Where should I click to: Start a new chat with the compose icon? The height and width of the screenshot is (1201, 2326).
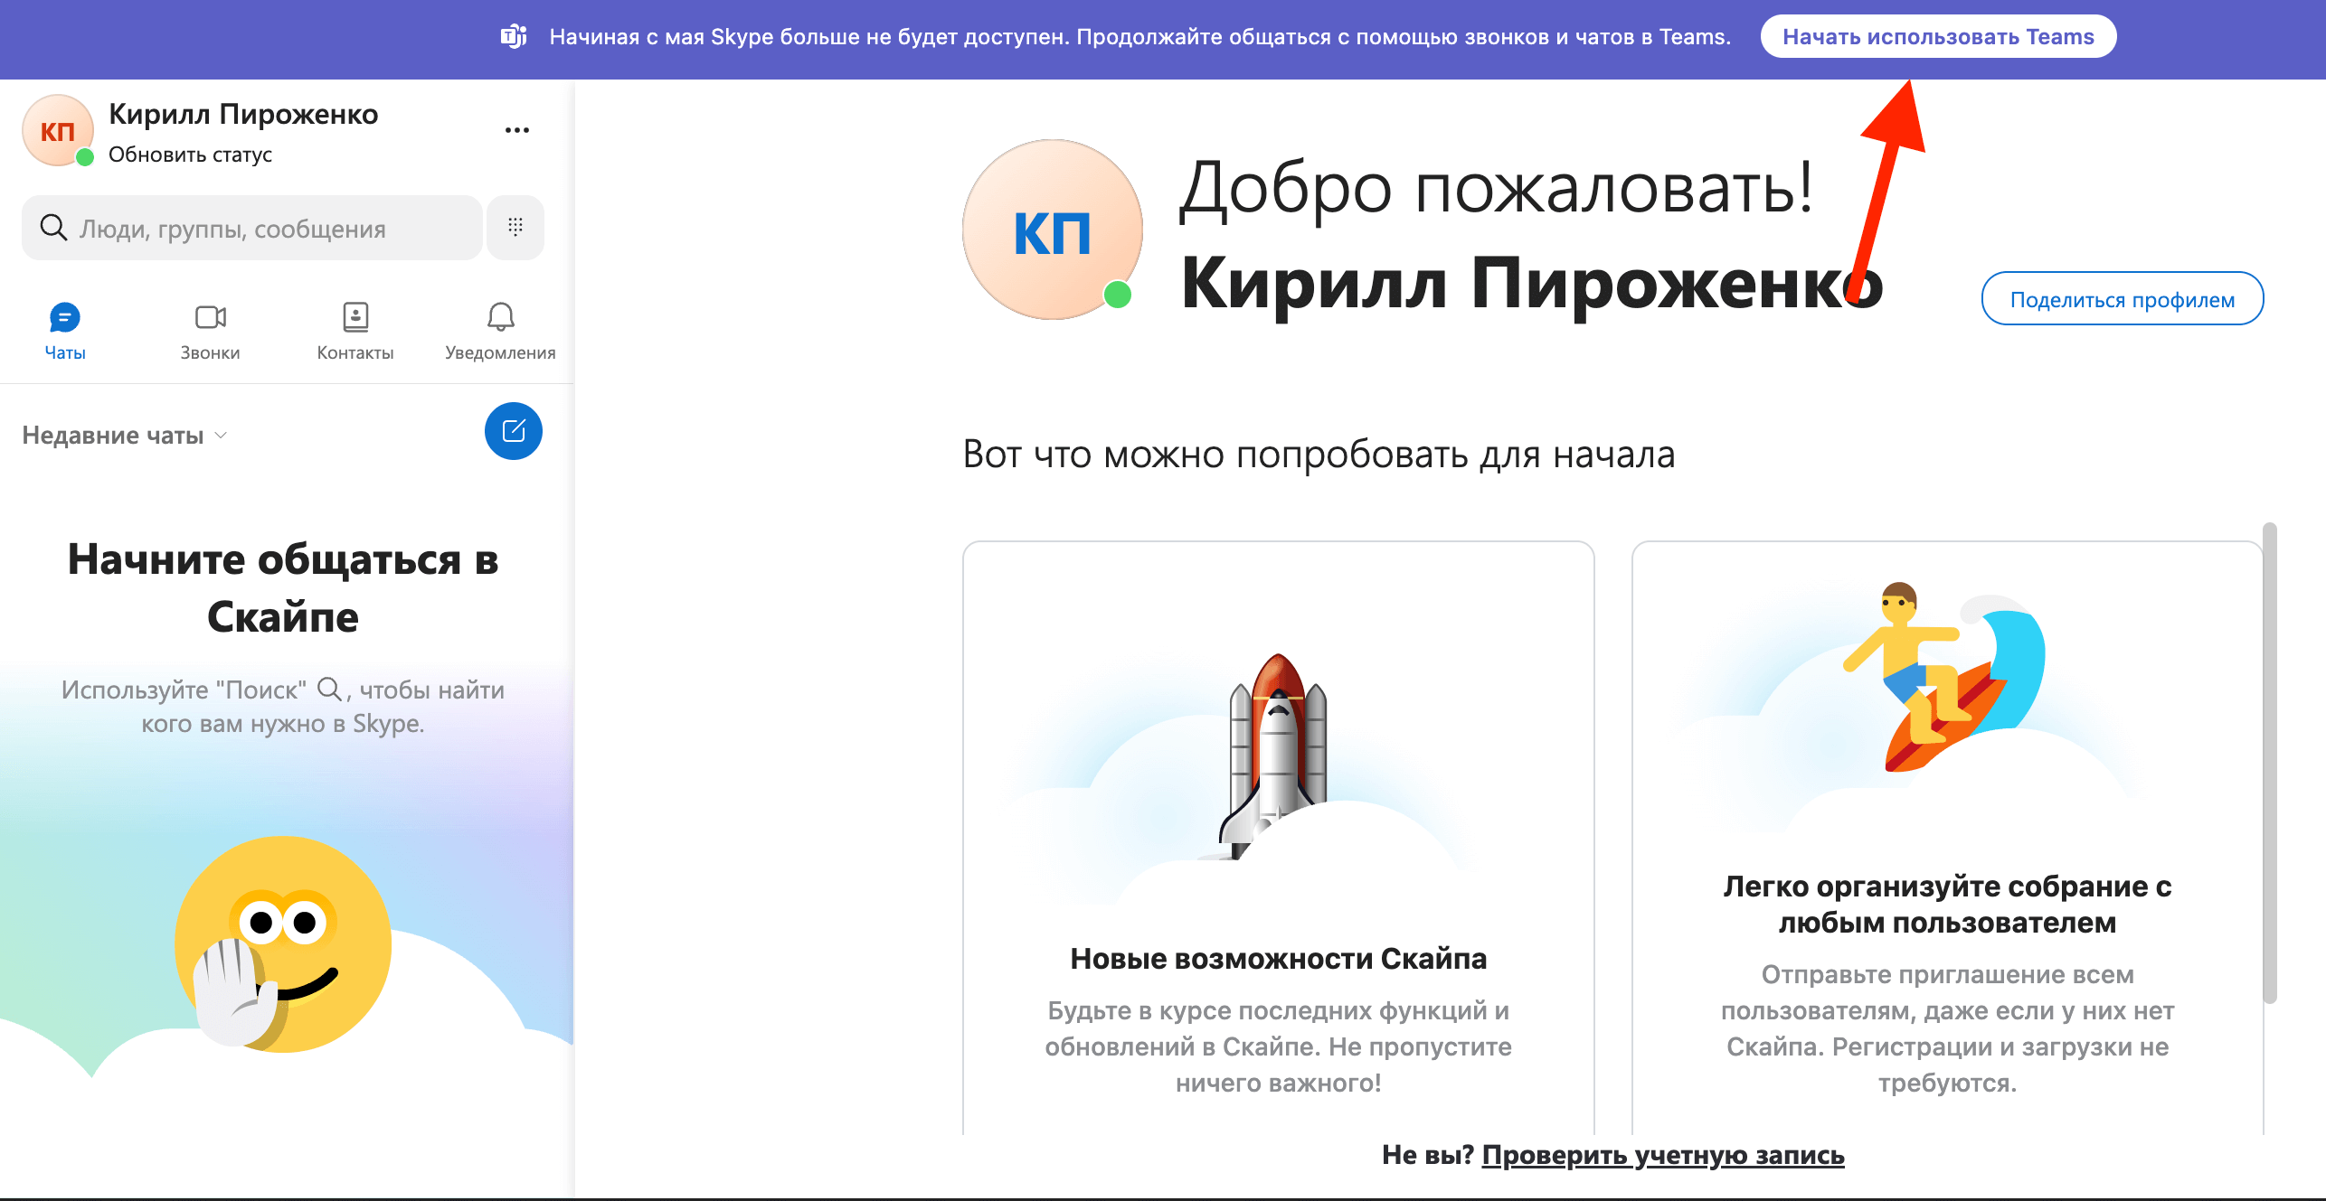click(x=513, y=432)
